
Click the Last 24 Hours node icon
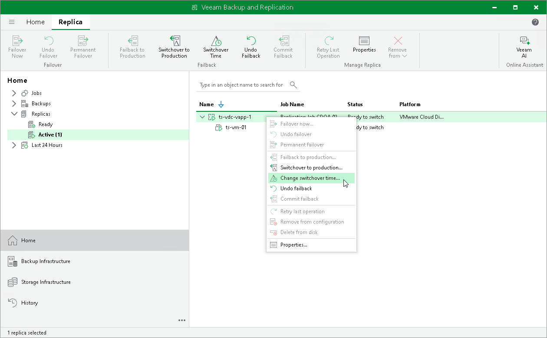25,145
